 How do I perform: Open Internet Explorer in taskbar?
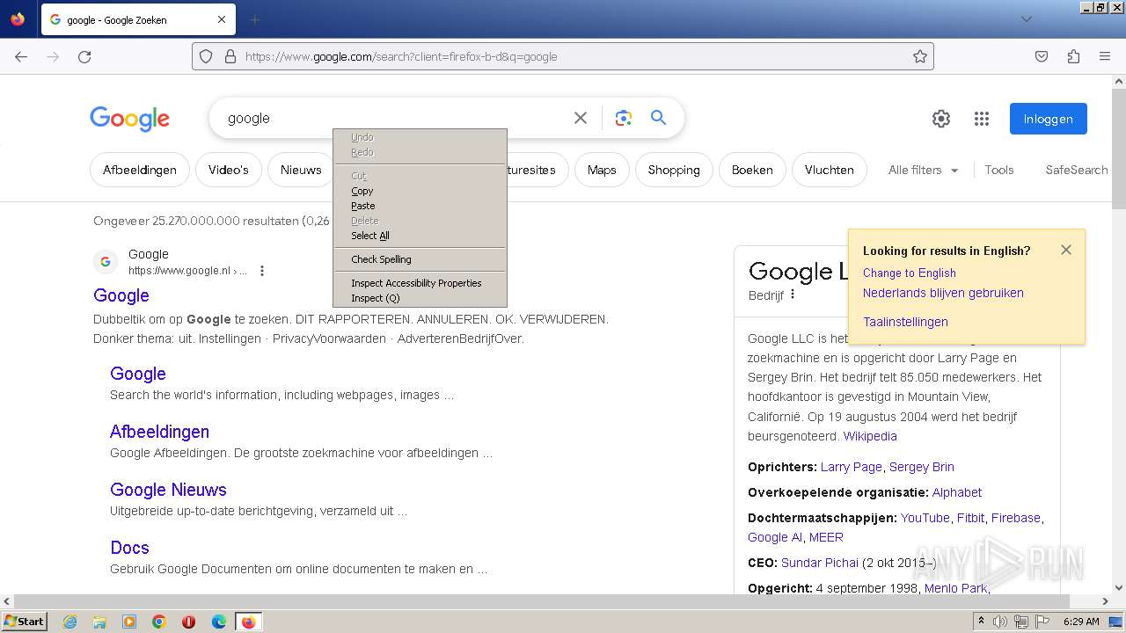69,622
